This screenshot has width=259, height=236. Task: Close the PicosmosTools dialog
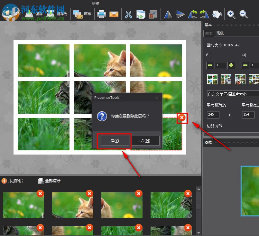pos(157,98)
